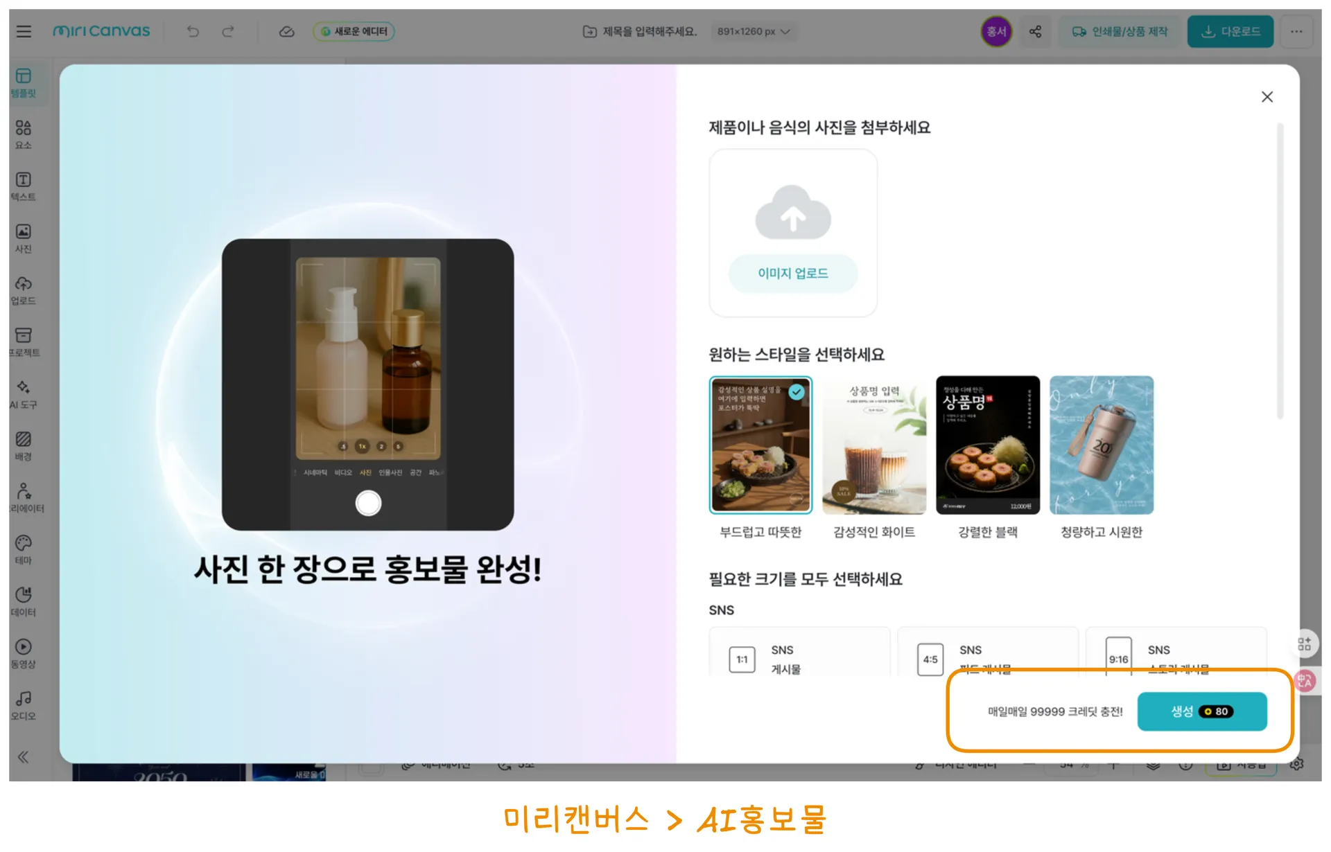Open the three-dots more options menu
This screenshot has height=852, width=1331.
pos(1296,31)
